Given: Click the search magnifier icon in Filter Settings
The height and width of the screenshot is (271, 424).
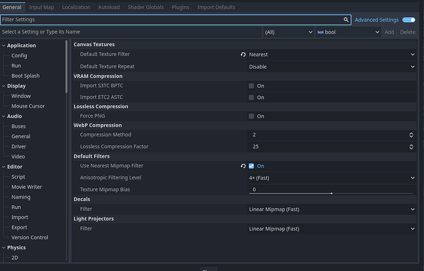Looking at the screenshot, I should pos(346,20).
